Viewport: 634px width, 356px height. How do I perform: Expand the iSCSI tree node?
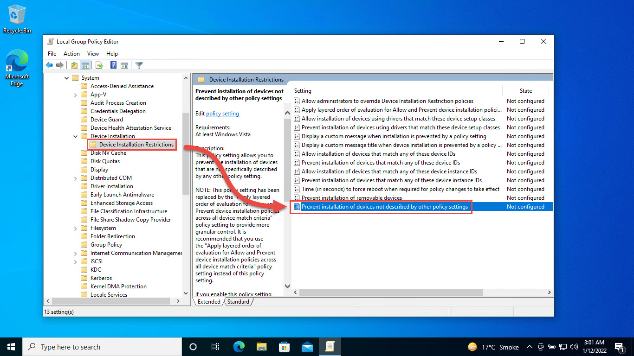click(76, 261)
